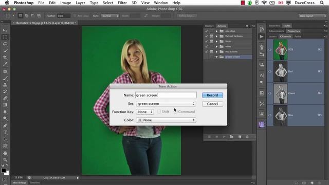Select the Rectangular Marquee tool in toolbox
329x185 pixels.
5,37
